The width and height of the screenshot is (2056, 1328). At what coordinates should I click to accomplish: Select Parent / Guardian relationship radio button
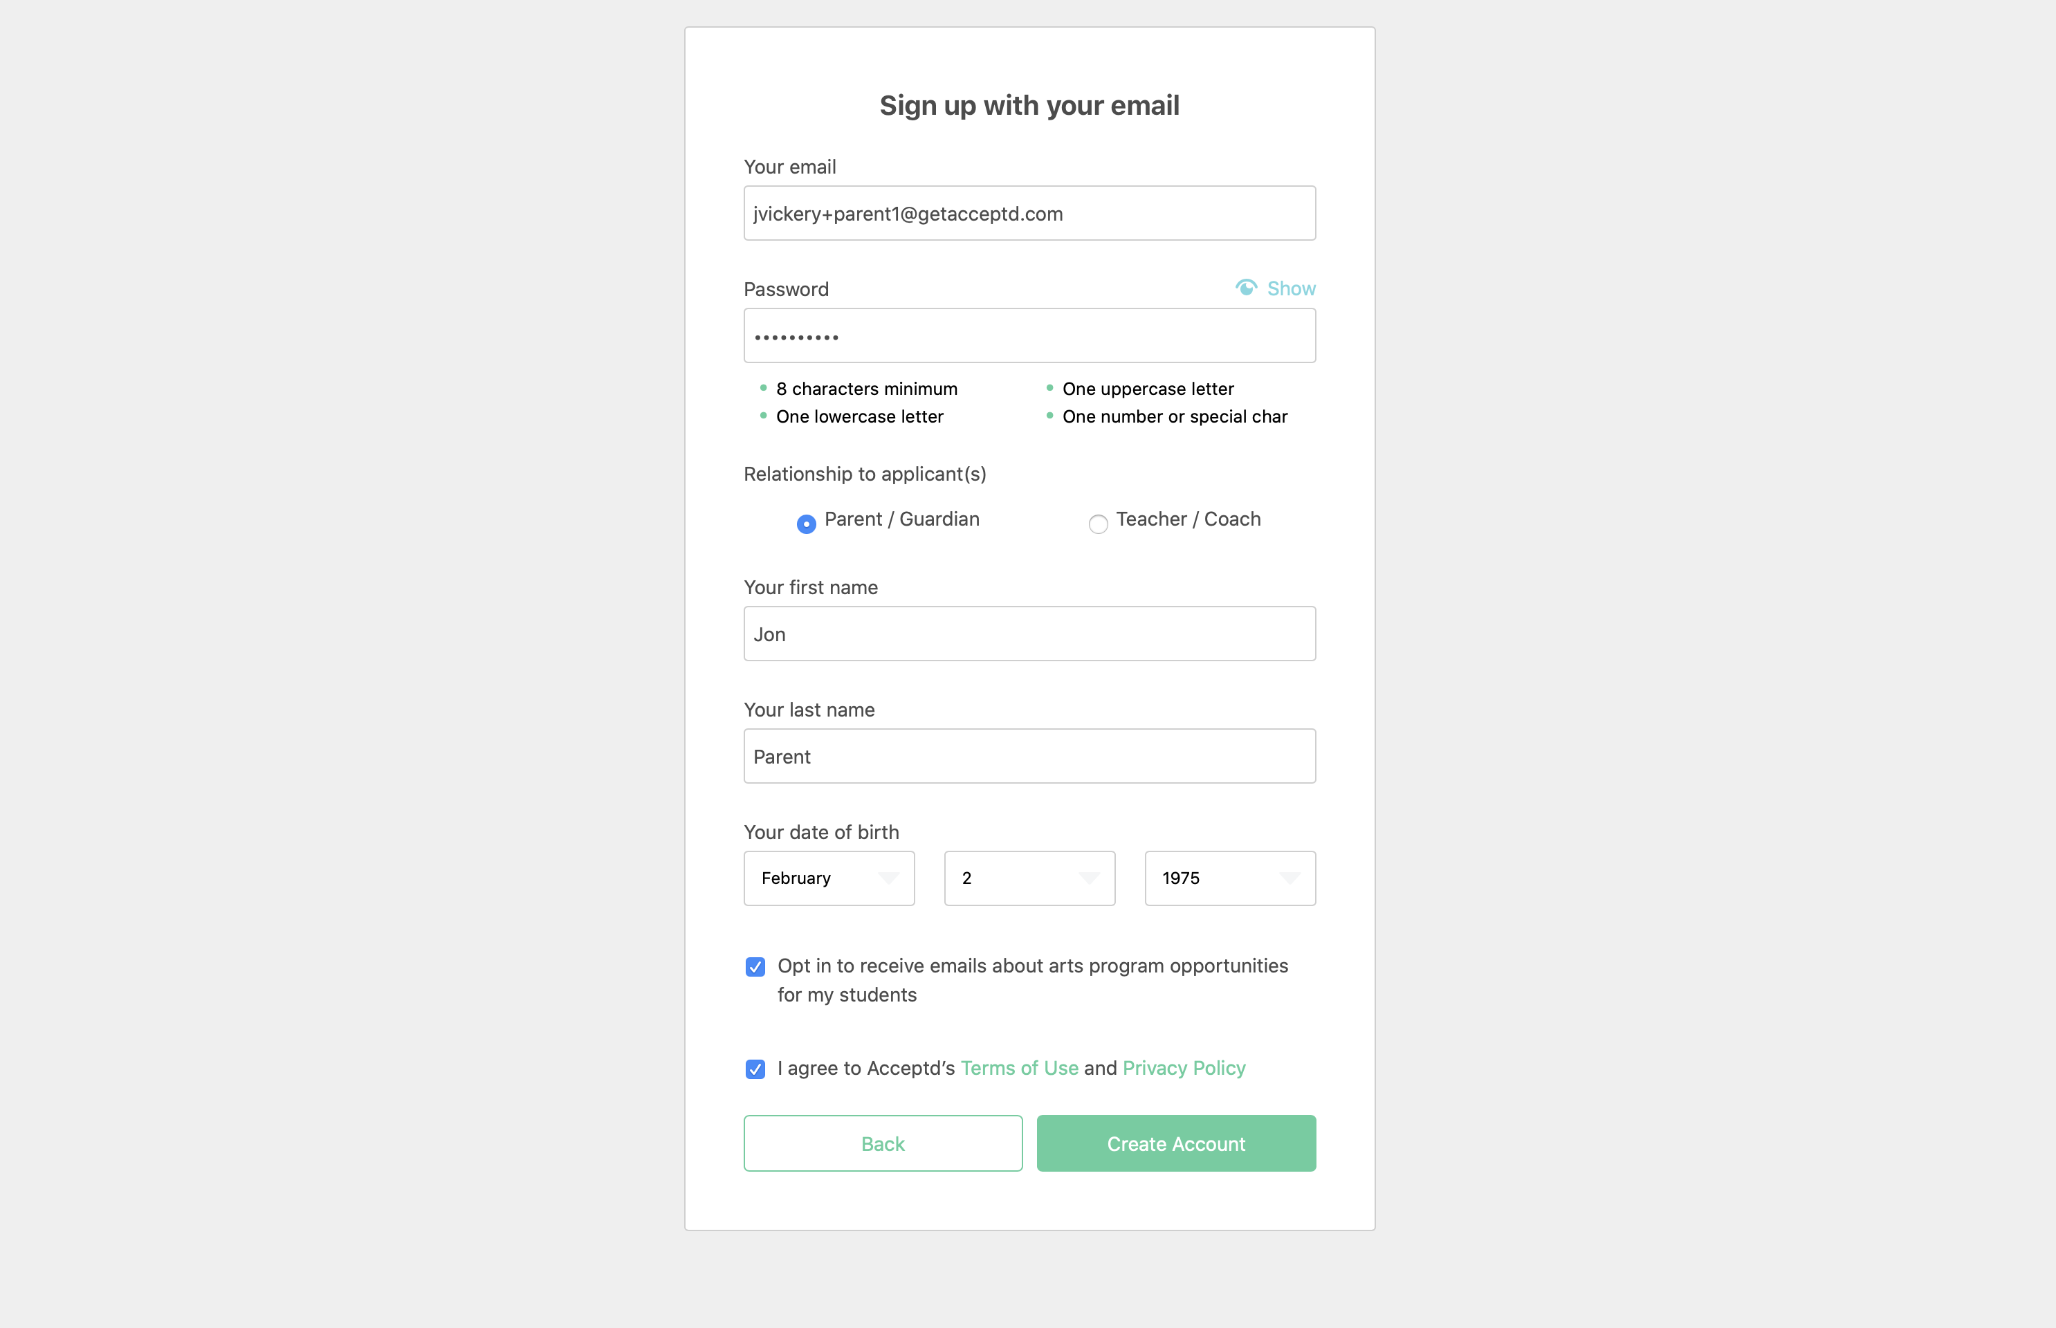click(x=803, y=522)
